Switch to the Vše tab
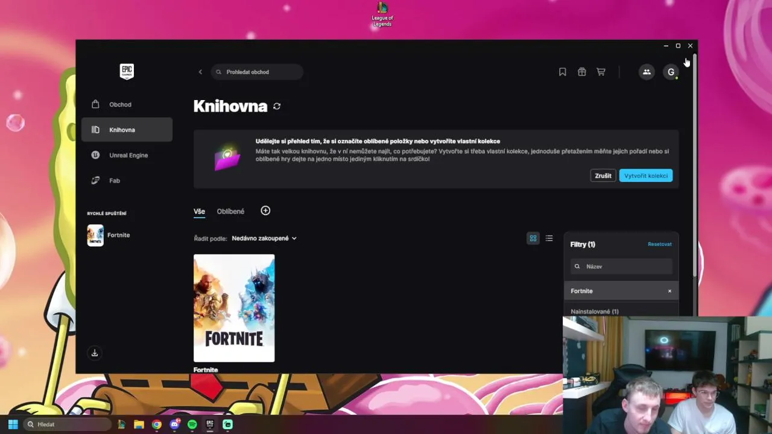 199,212
